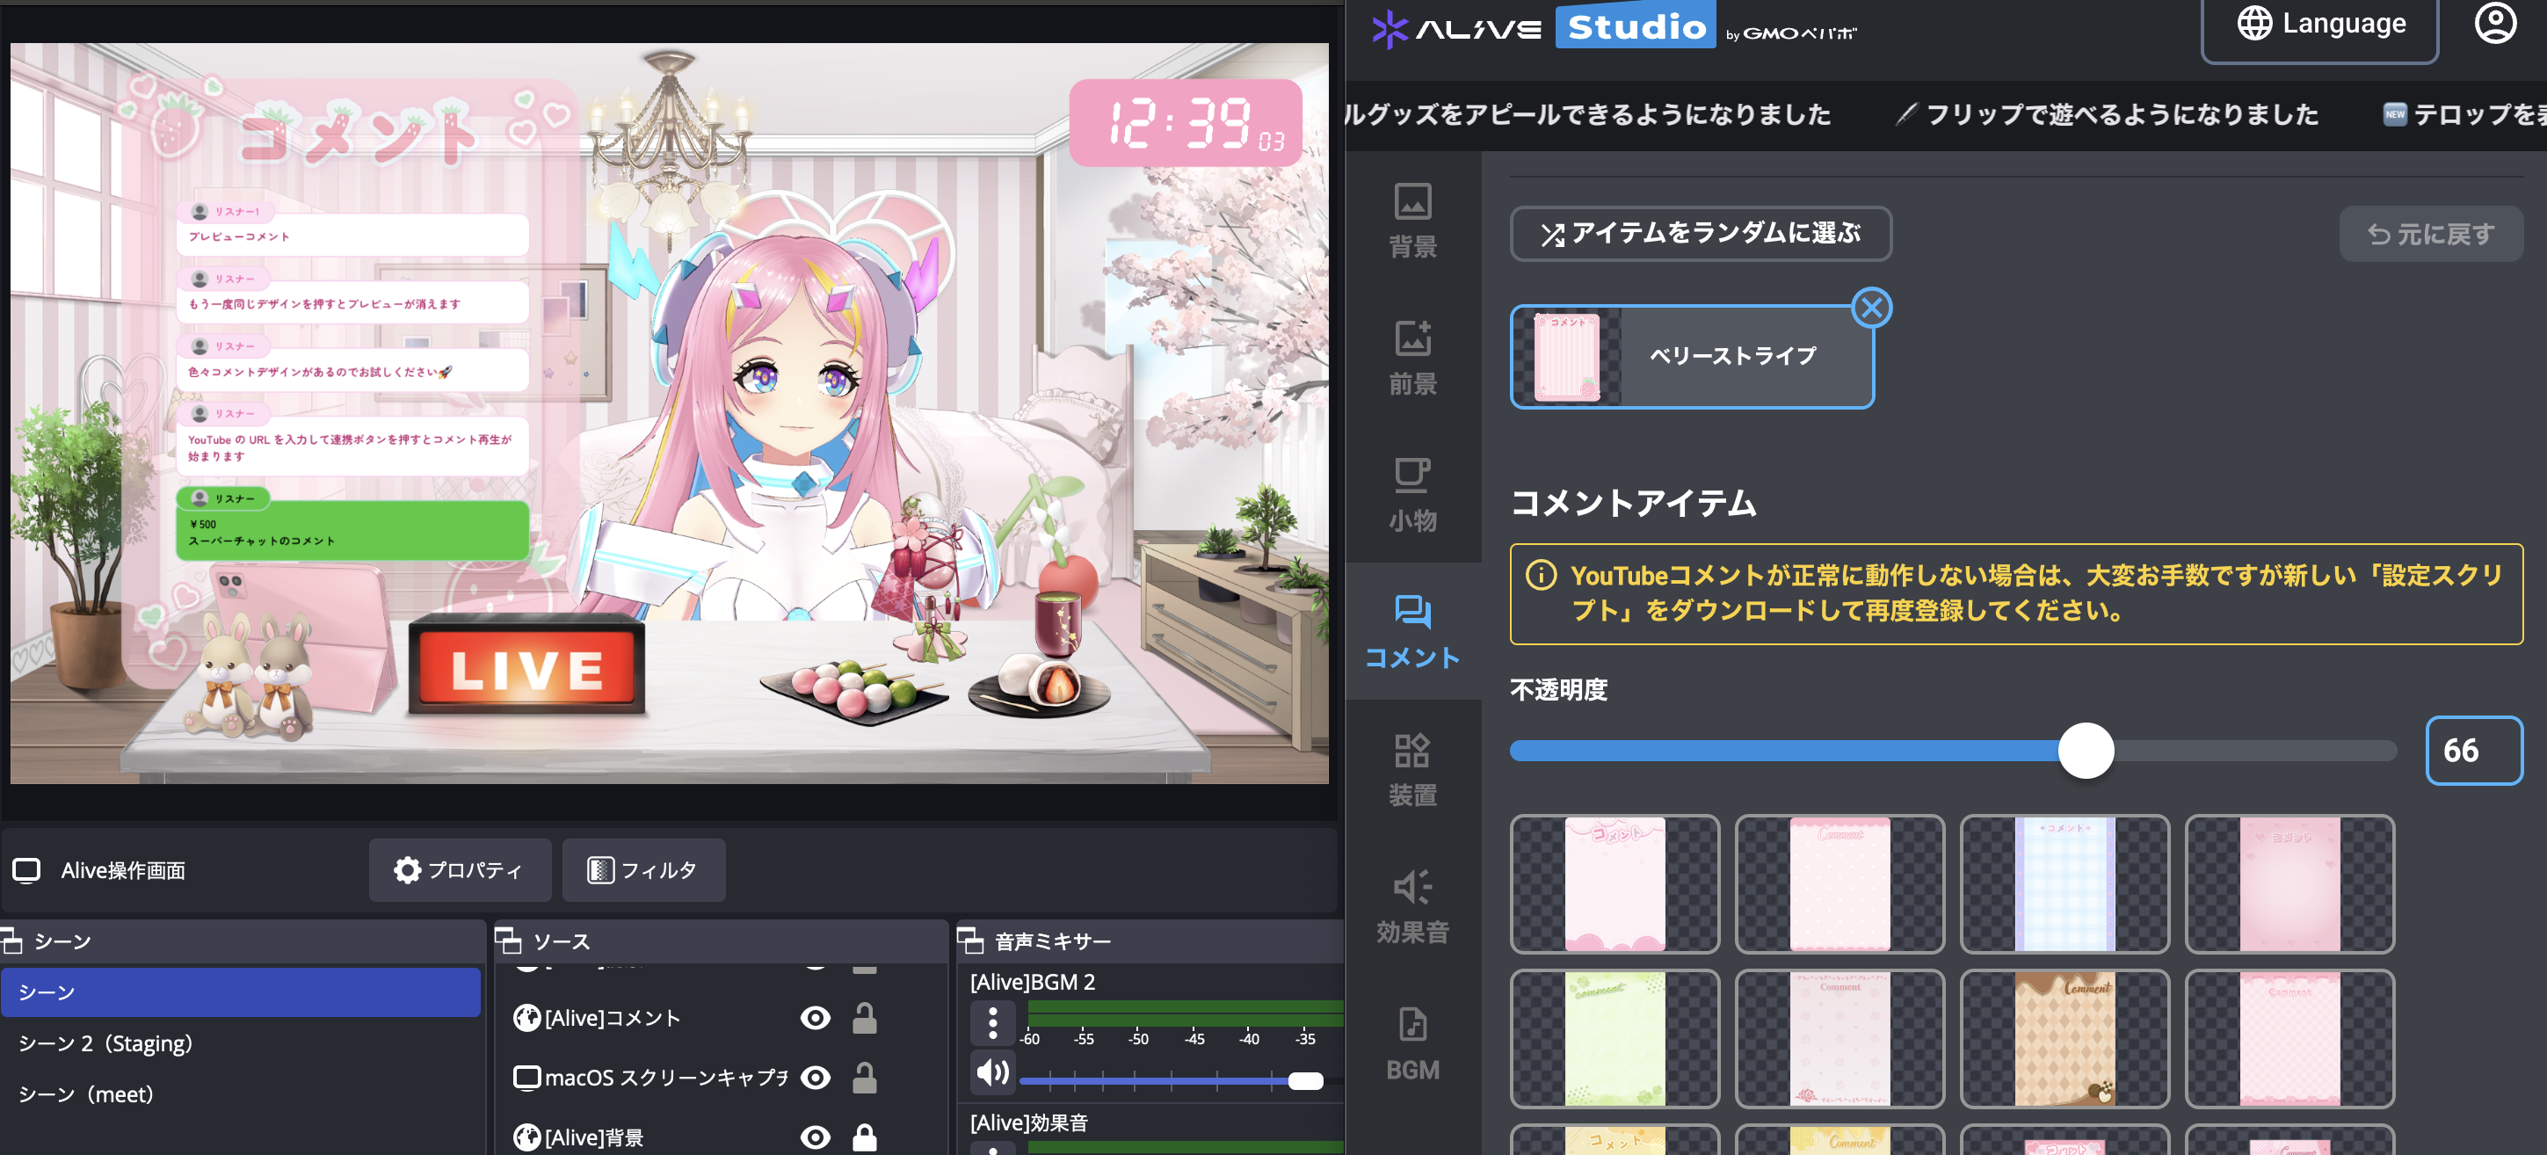This screenshot has width=2547, height=1155.
Task: Open the BGM sidebar category
Action: coord(1411,1043)
